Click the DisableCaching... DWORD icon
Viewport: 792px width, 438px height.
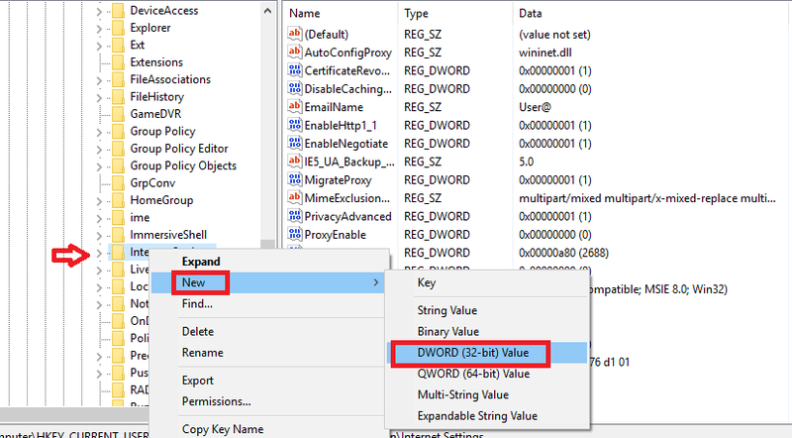(x=295, y=88)
